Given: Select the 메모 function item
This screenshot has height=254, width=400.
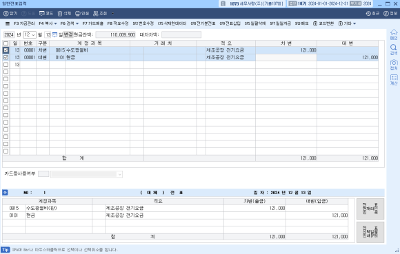Looking at the screenshot, I should tap(302, 23).
